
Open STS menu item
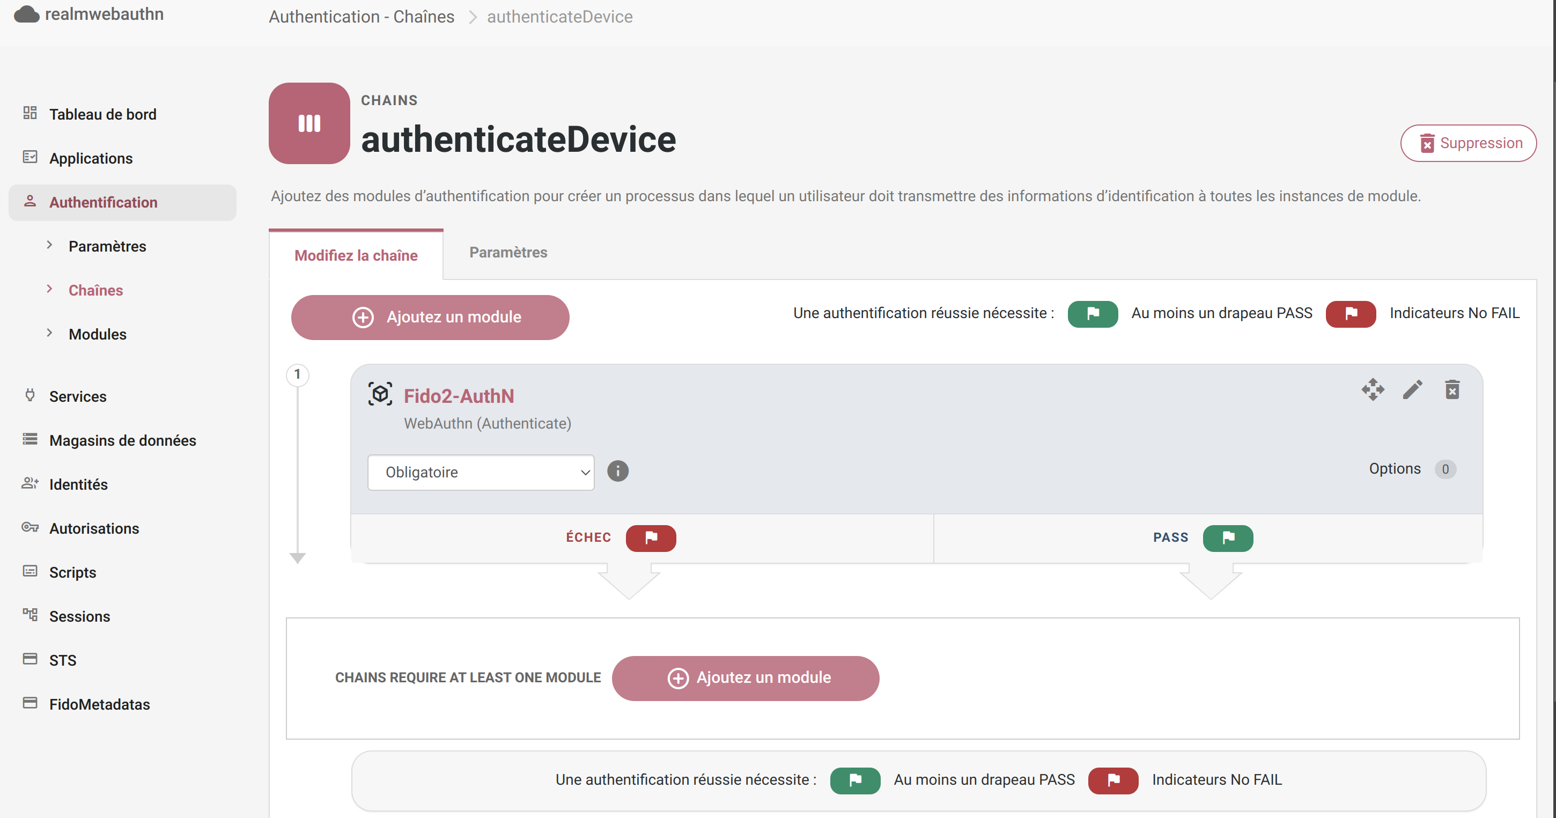pos(63,660)
